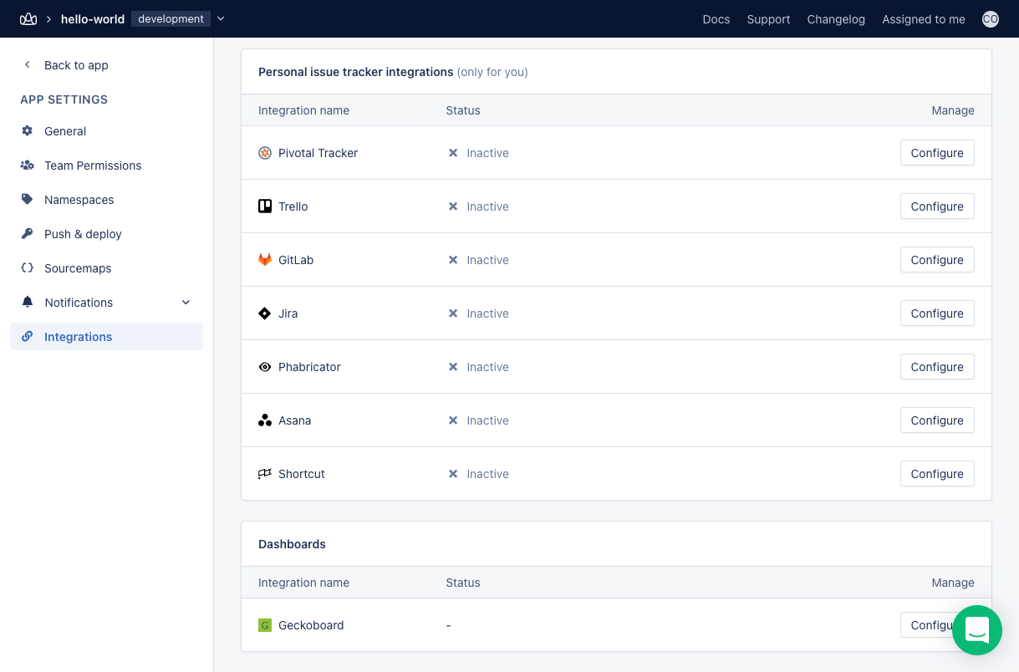This screenshot has width=1019, height=672.
Task: Click the Pivotal Tracker name text
Action: (318, 153)
